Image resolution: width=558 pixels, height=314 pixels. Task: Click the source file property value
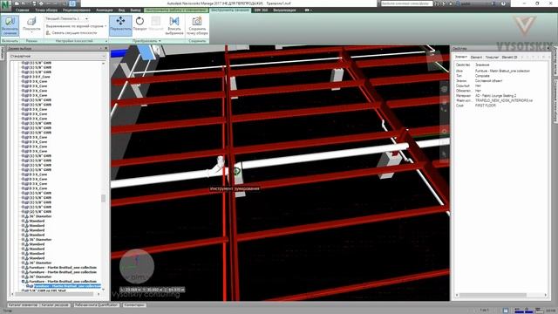504,101
